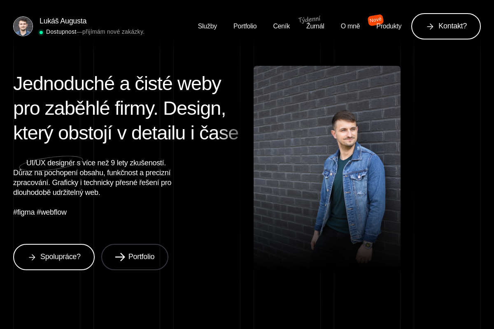Screen dimensions: 494x329
Task: Click the arrow icon in the Spolupráce? button
Action: coord(32,257)
